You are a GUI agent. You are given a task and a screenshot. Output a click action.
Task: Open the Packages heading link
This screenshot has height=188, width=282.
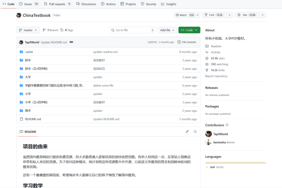(x=212, y=106)
